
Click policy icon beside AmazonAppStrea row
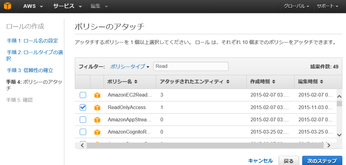coord(97,120)
